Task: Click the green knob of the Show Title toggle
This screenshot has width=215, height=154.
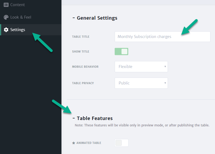Action: click(124, 52)
